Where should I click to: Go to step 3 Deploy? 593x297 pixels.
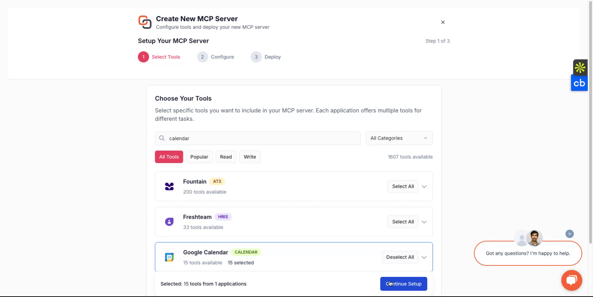(266, 57)
